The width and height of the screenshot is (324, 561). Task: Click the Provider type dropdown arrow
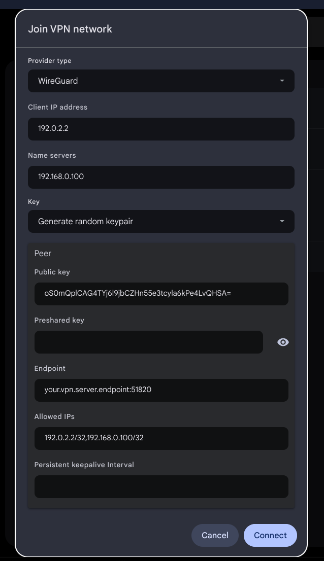click(282, 81)
